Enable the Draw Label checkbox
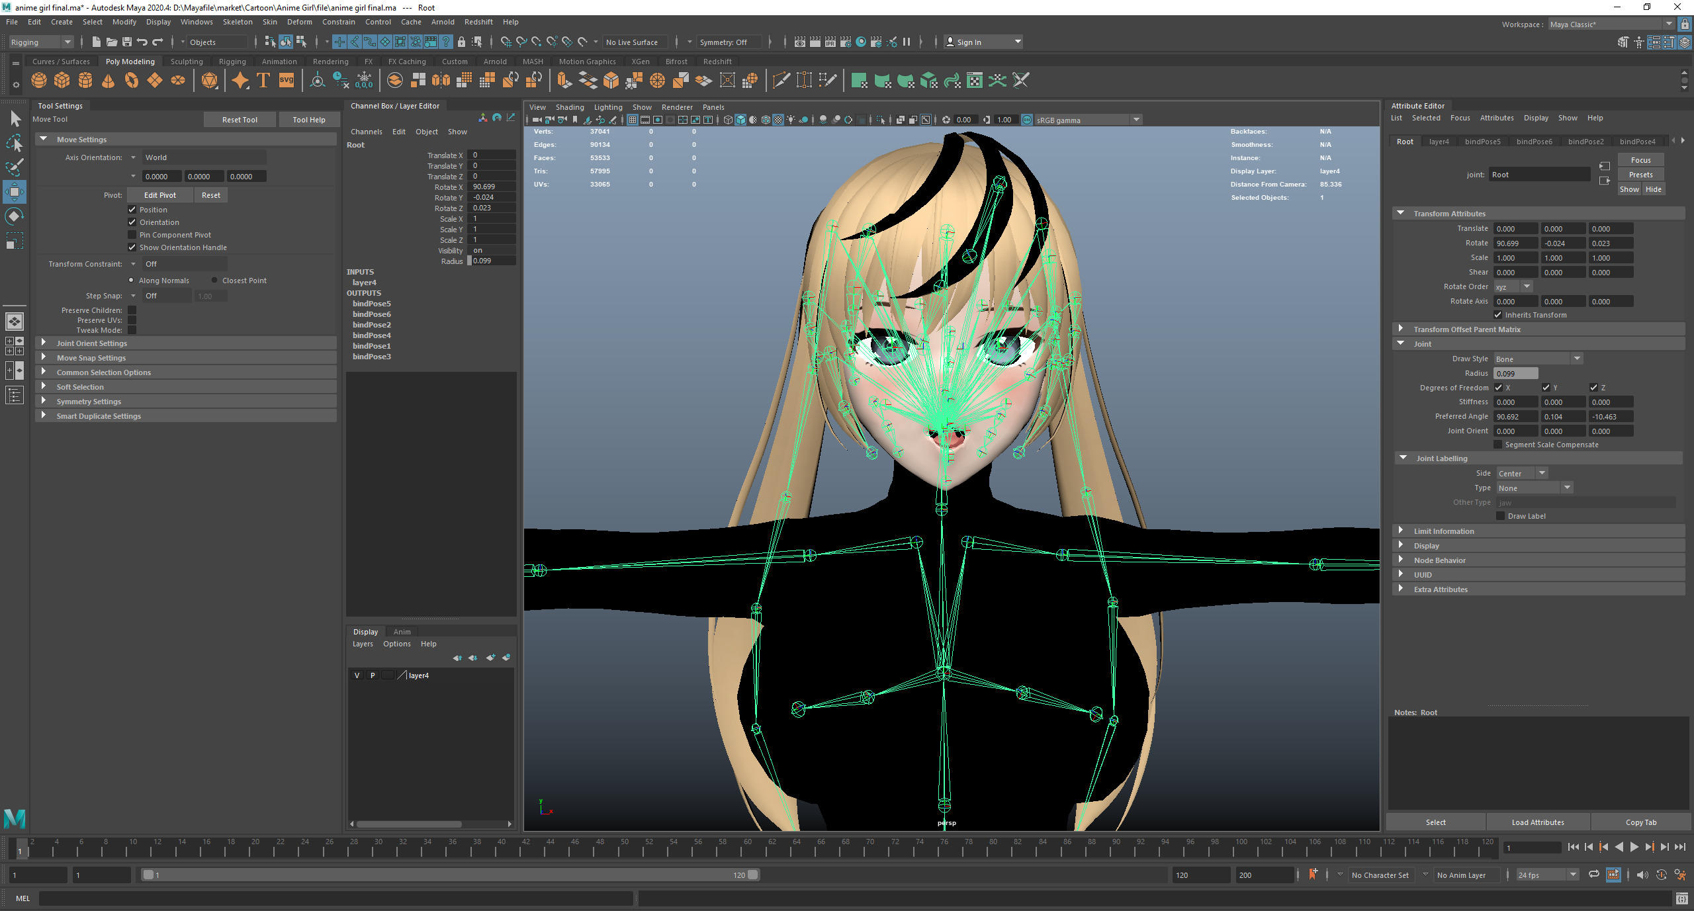The image size is (1694, 911). click(x=1501, y=516)
